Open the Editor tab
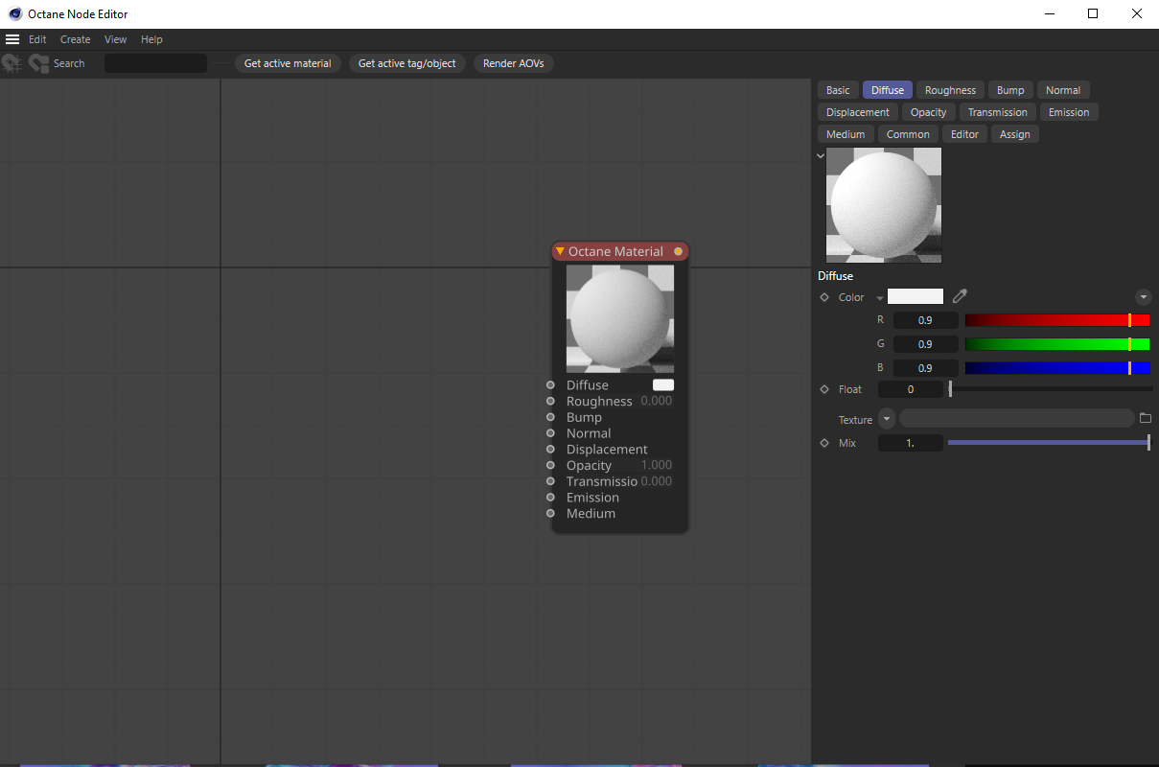The width and height of the screenshot is (1159, 767). [x=964, y=134]
